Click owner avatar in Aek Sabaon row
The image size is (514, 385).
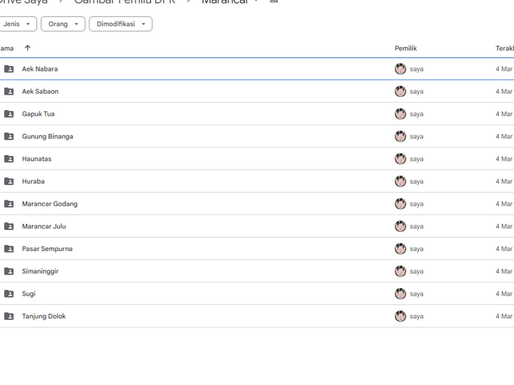point(400,92)
